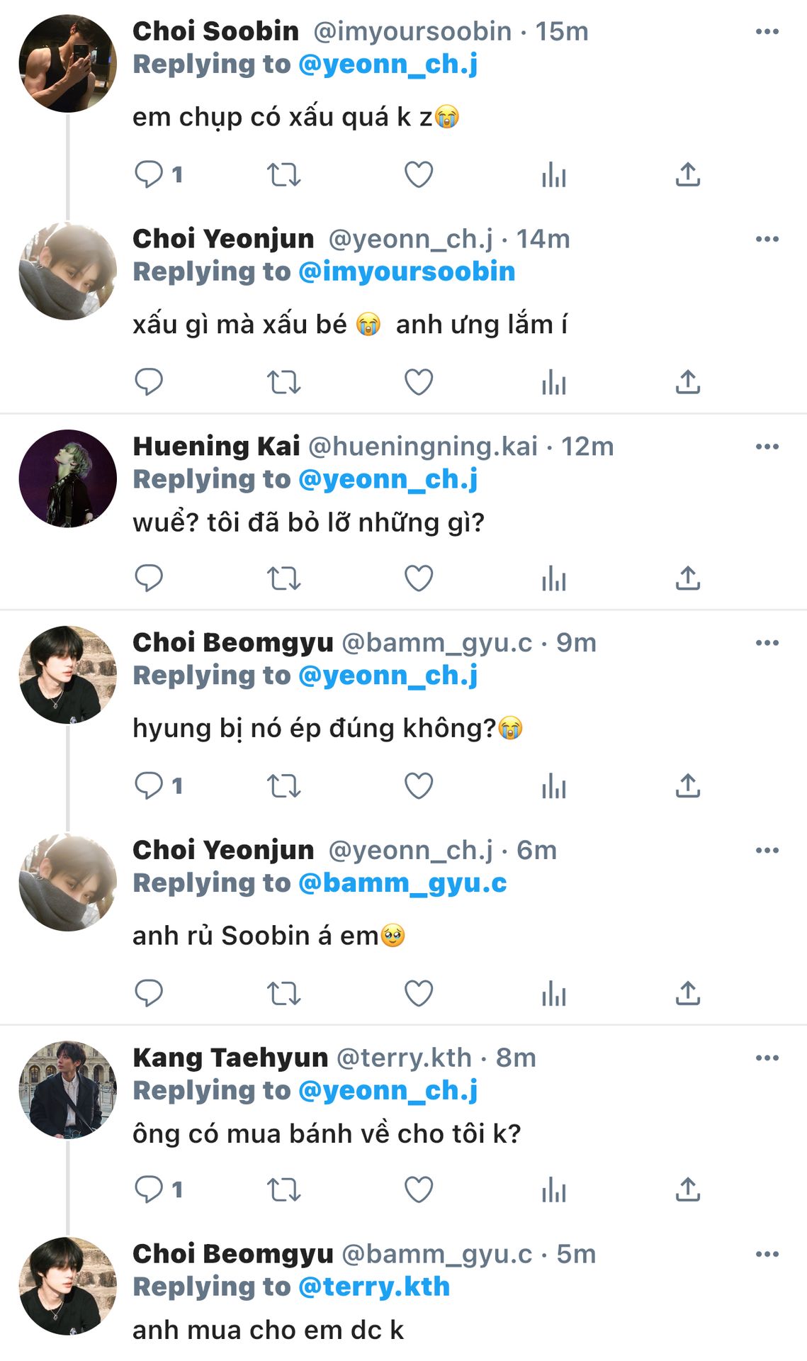This screenshot has height=1361, width=807.
Task: Open @imyoursoobin mention in Yeonjun's reply
Action: tap(407, 272)
